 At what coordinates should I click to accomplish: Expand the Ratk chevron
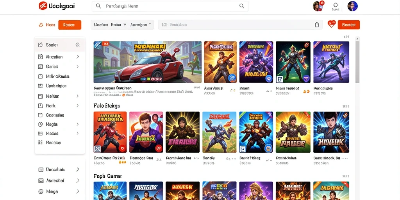coord(78,105)
